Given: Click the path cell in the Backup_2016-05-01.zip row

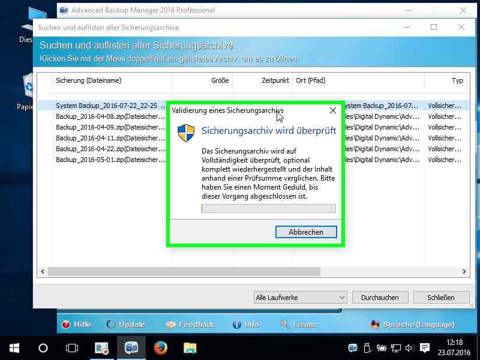Looking at the screenshot, I should pyautogui.click(x=383, y=160).
